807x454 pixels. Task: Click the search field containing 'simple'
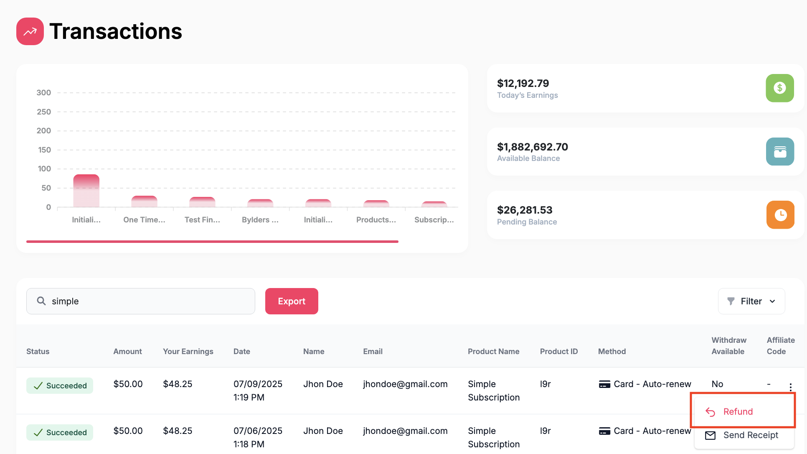point(141,301)
